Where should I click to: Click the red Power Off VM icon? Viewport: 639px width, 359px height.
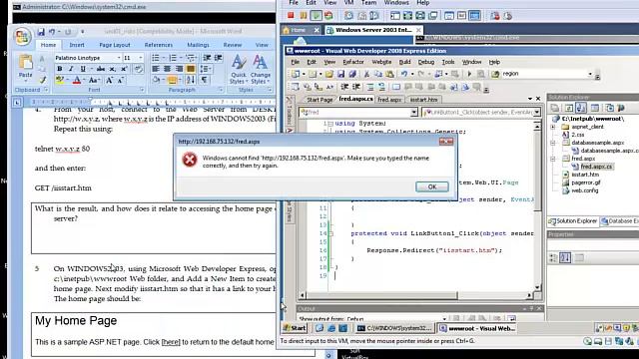click(291, 16)
